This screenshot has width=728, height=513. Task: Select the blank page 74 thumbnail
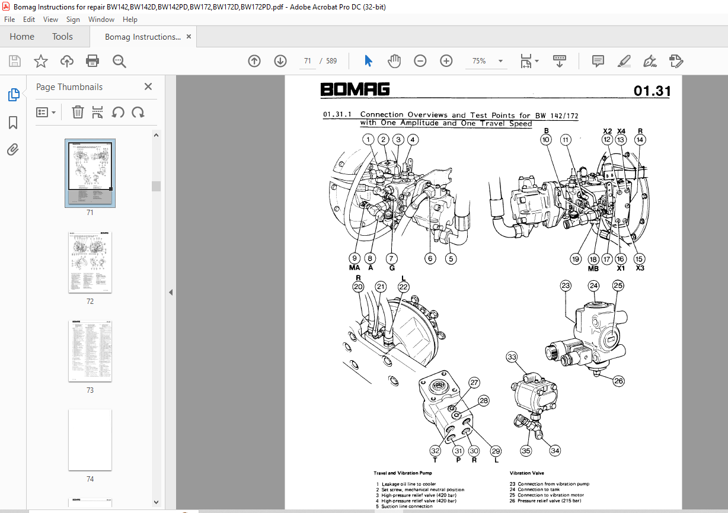click(90, 440)
